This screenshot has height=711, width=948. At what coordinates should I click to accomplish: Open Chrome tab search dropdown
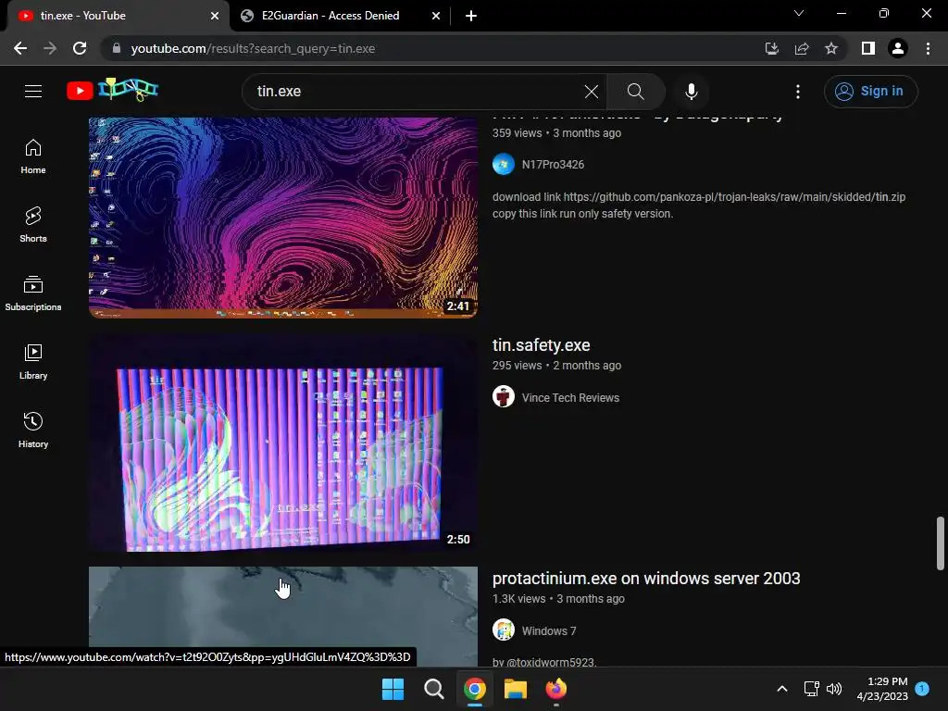click(x=799, y=13)
